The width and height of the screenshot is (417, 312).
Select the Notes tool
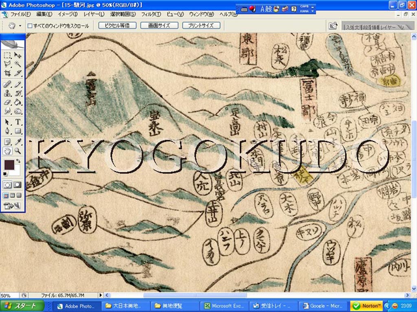[7, 142]
